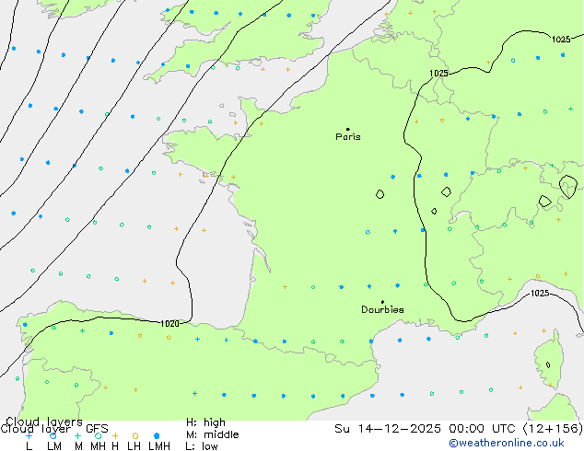
Task: Click the black dot marking Paris
Action: [348, 129]
